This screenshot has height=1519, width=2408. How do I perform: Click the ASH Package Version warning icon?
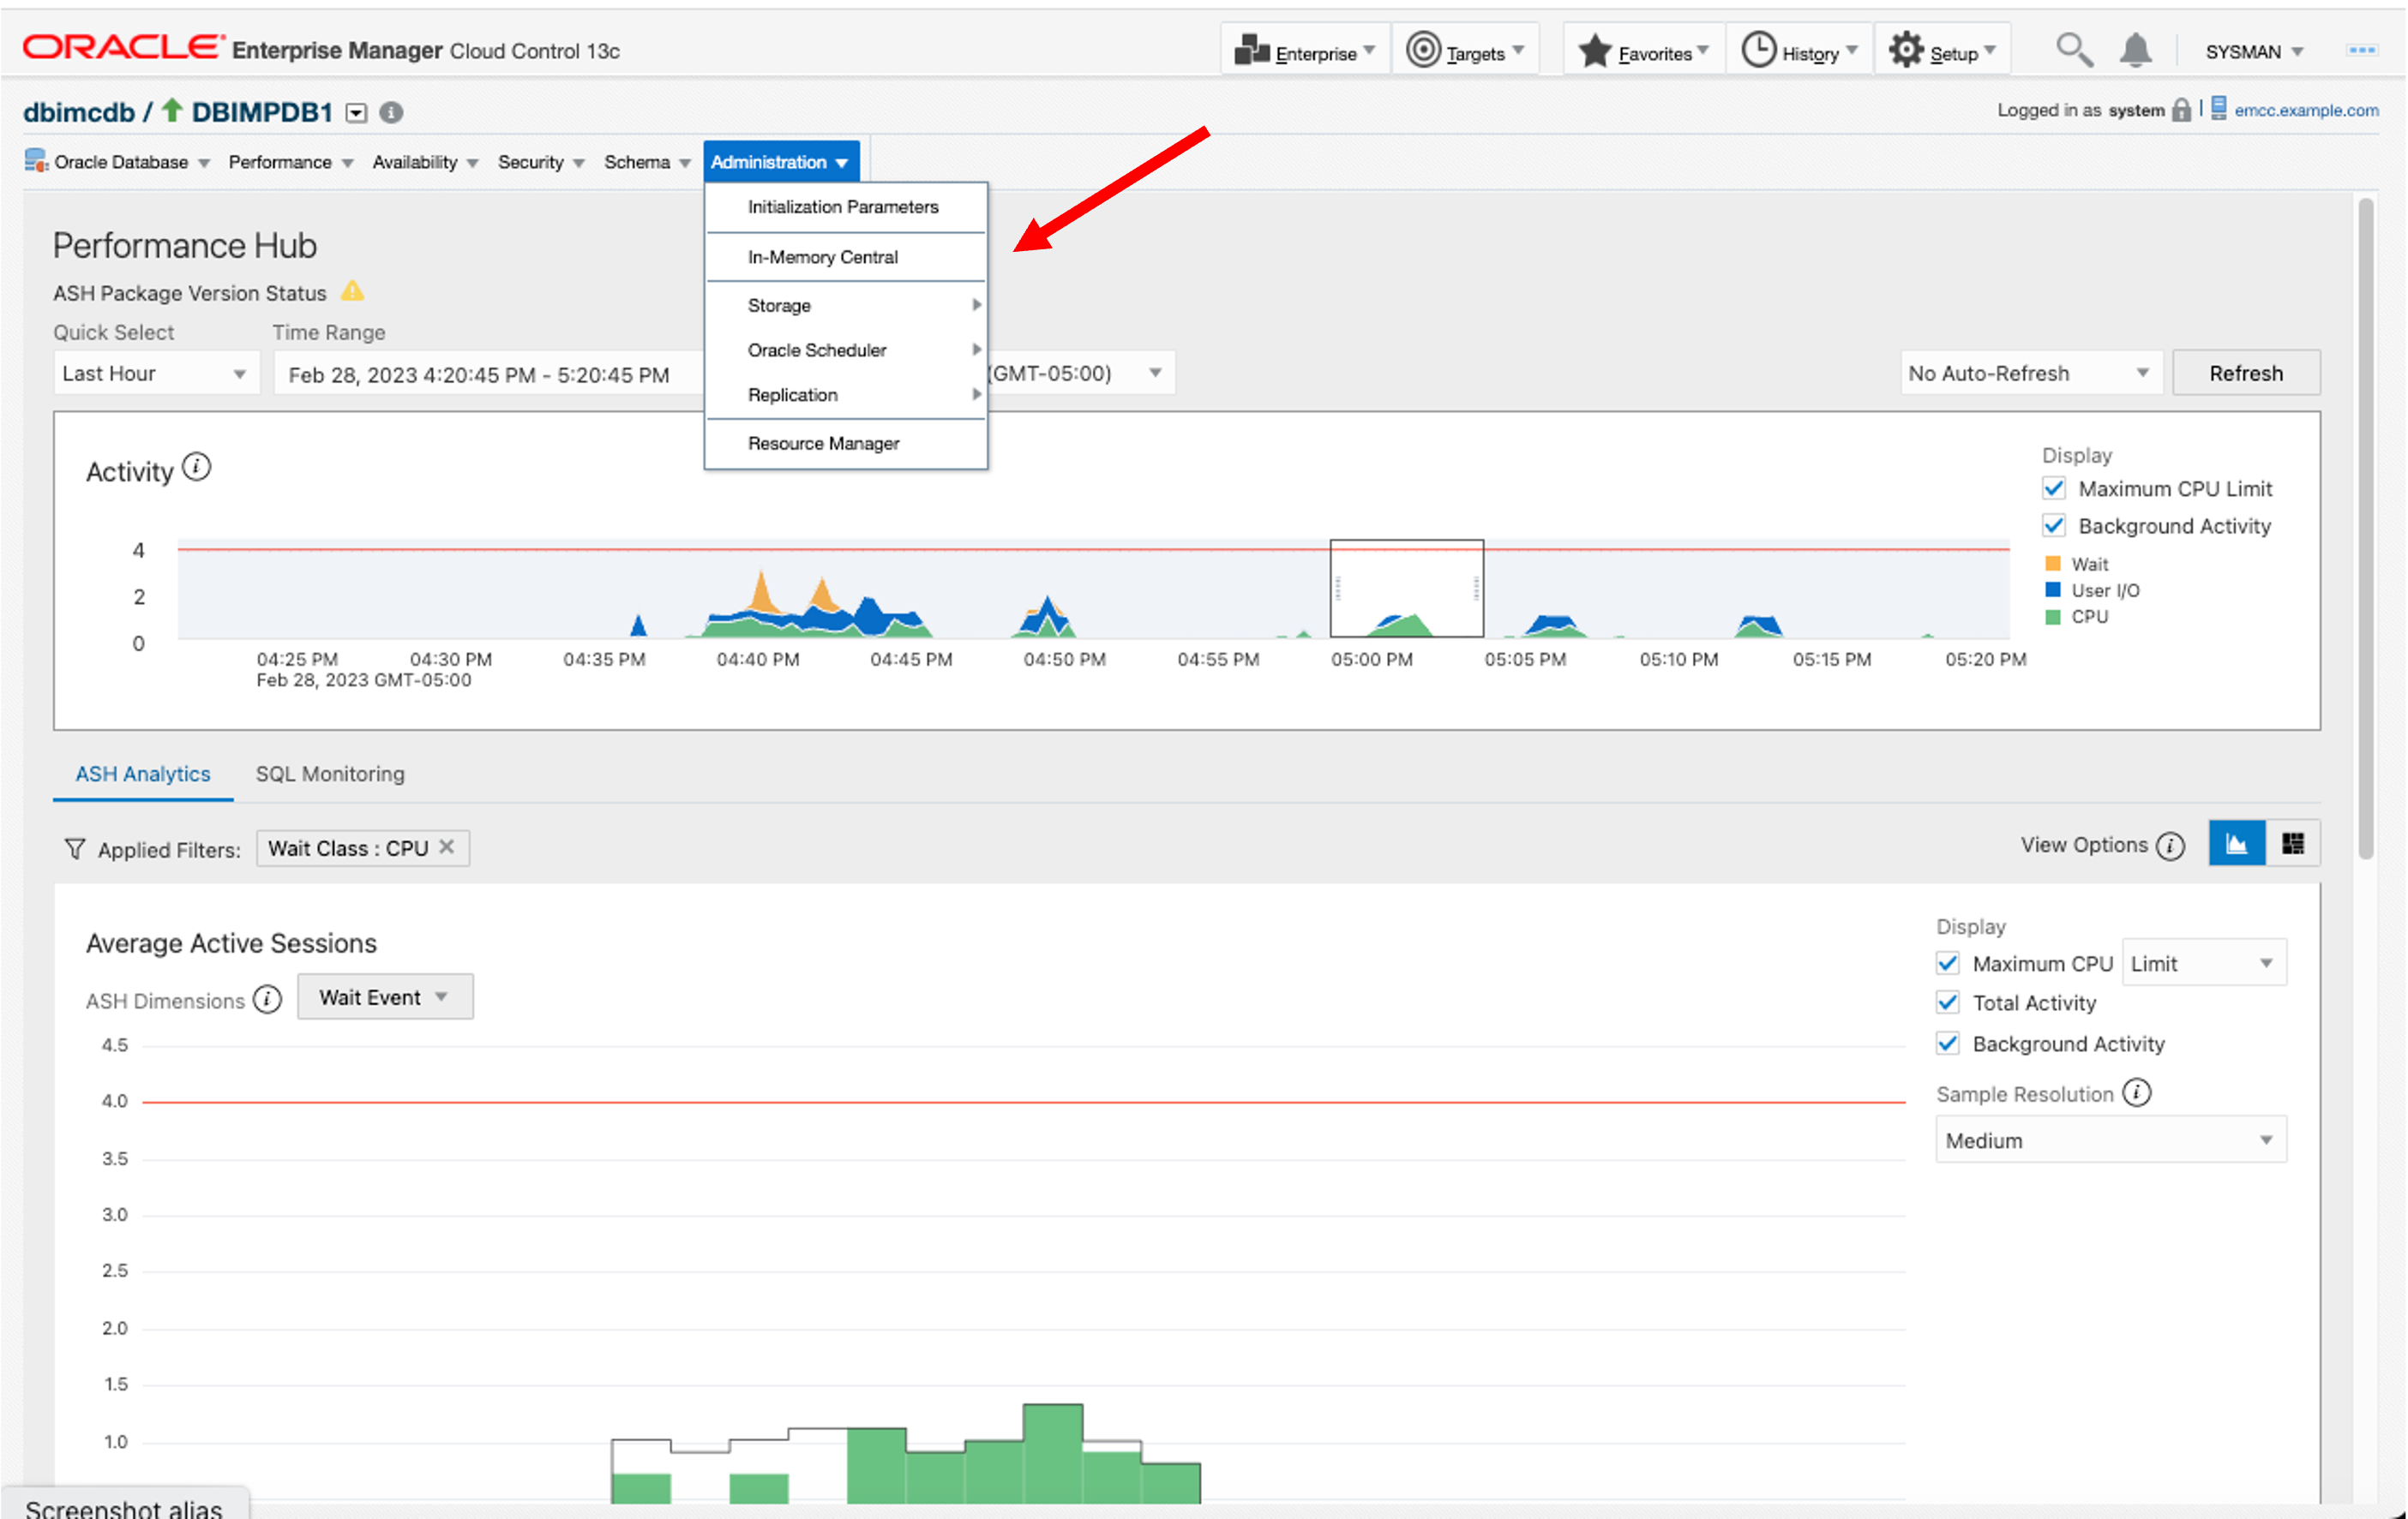352,292
